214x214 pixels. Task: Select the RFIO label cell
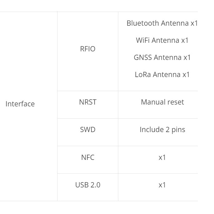click(x=88, y=51)
